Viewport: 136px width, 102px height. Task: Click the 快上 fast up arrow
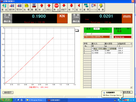pyautogui.click(x=41, y=7)
